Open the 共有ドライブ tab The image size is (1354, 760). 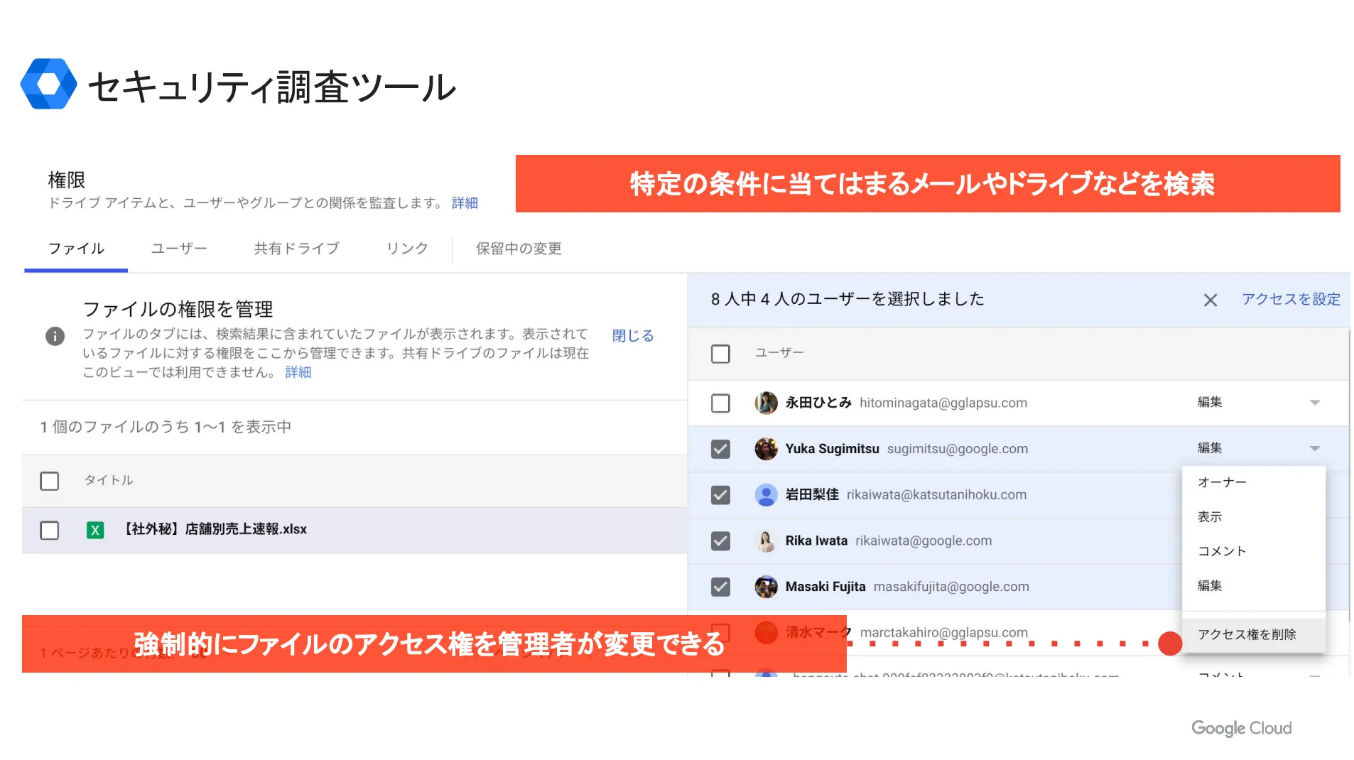coord(296,249)
